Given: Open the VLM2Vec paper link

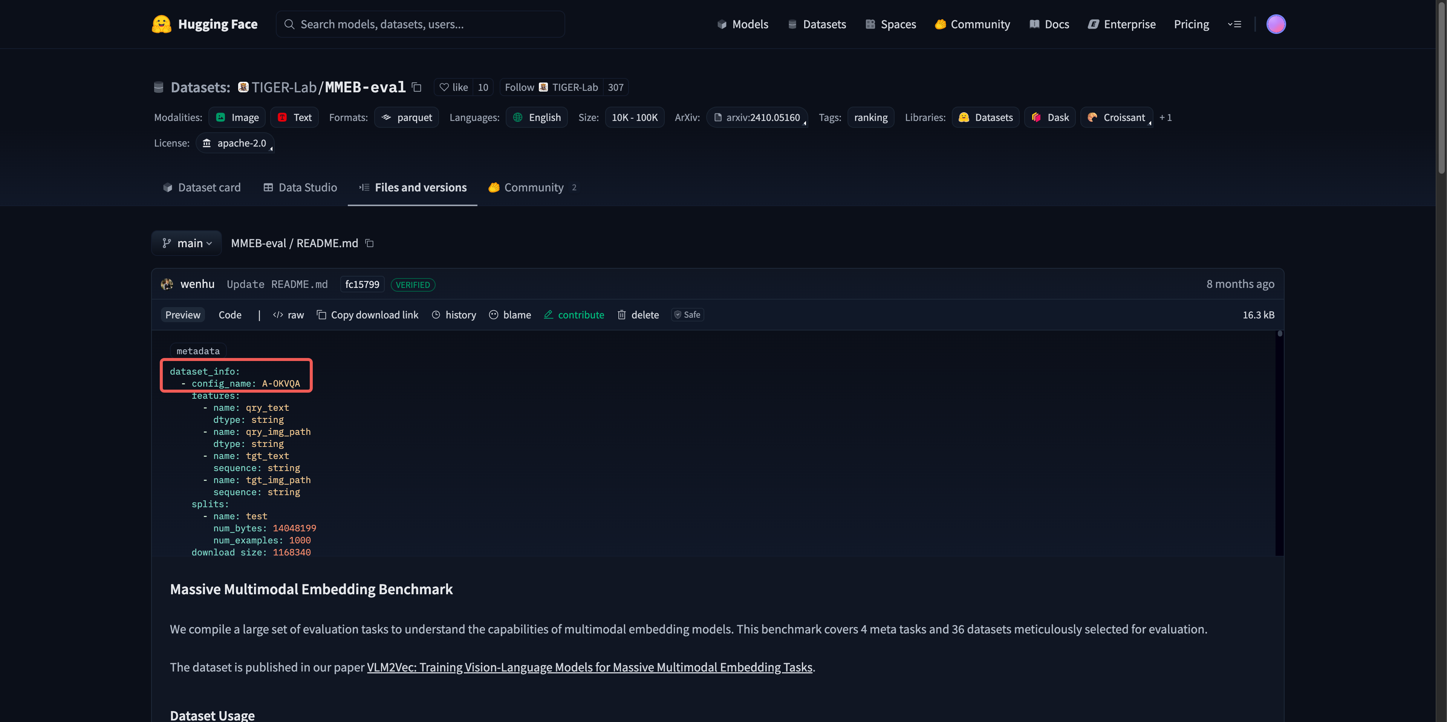Looking at the screenshot, I should [x=589, y=667].
